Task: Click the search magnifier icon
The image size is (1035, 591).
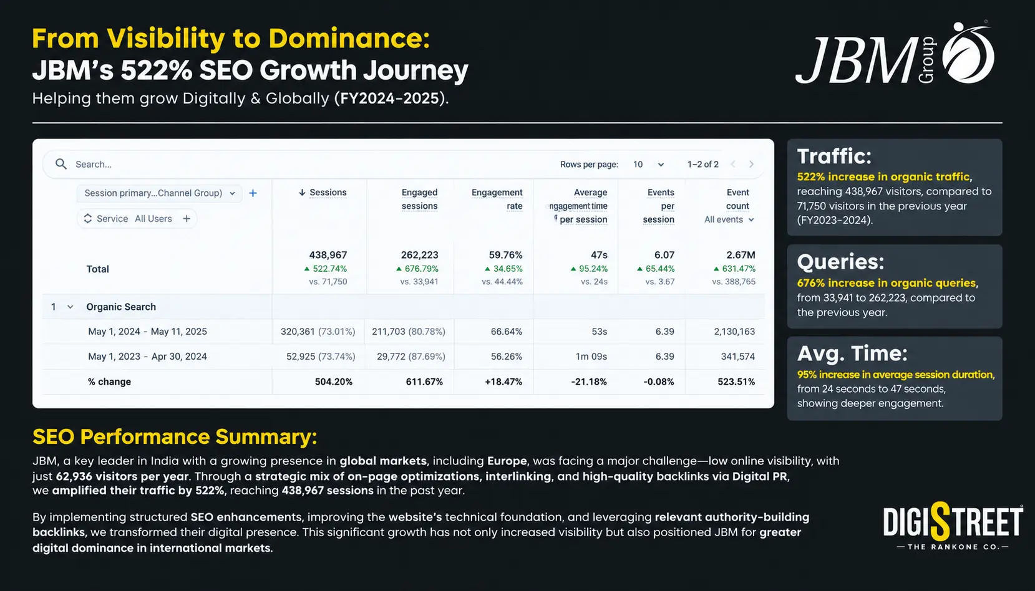Action: 61,164
